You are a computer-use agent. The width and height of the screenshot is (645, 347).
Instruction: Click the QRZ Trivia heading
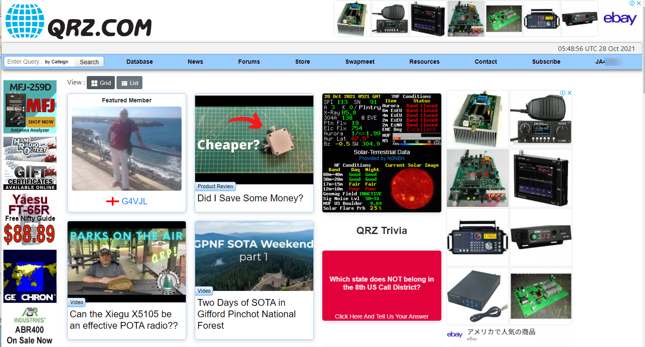coord(382,231)
